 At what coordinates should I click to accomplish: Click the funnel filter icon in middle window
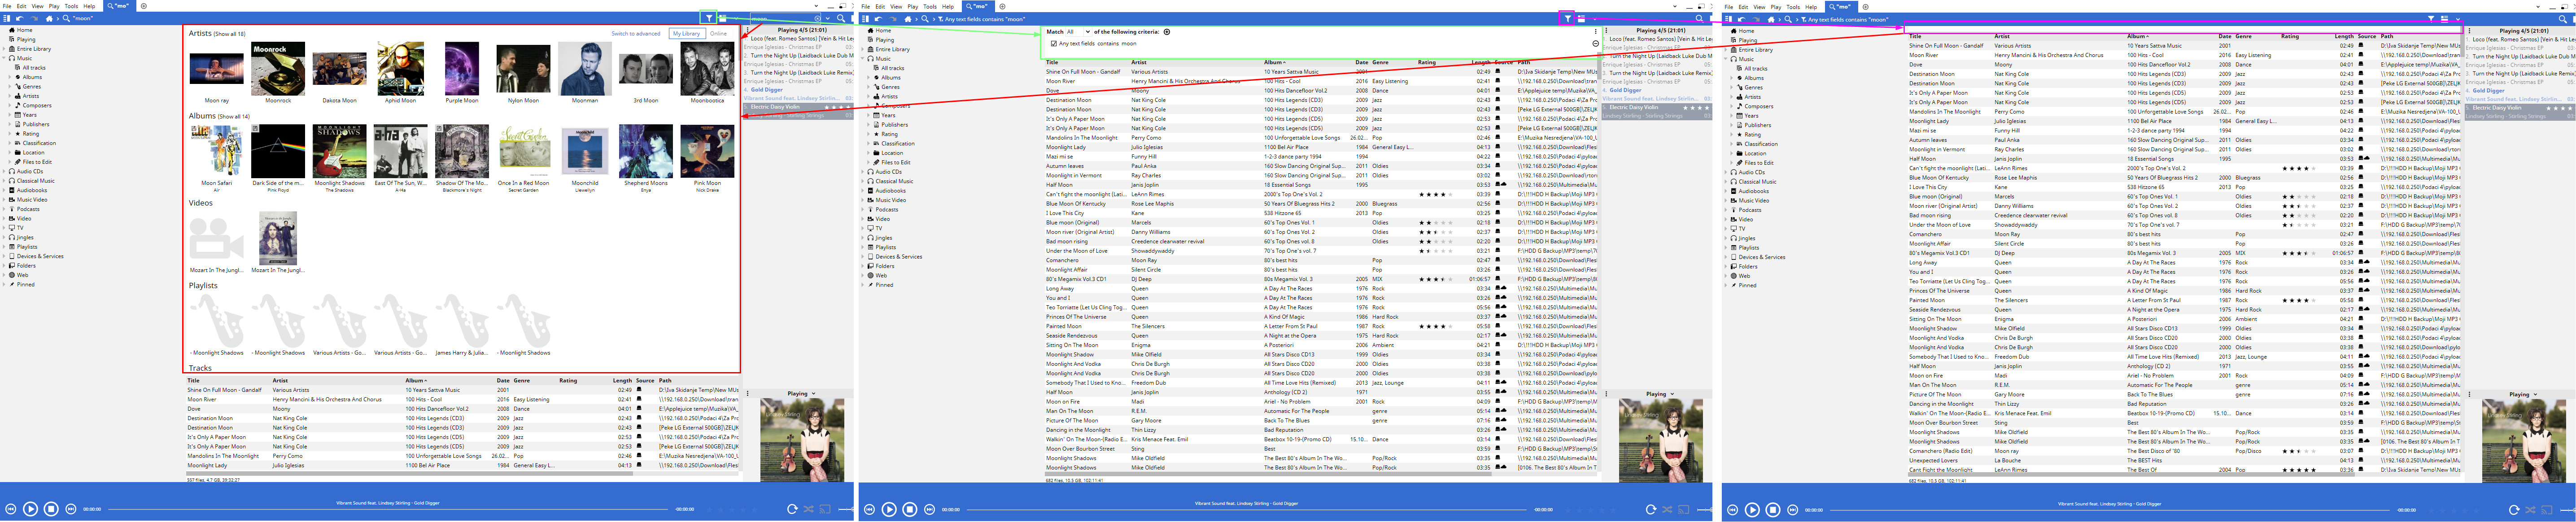(1567, 18)
